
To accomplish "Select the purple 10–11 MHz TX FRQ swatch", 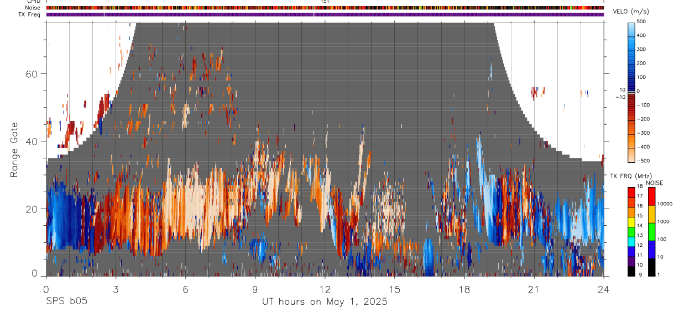I will pos(631,261).
